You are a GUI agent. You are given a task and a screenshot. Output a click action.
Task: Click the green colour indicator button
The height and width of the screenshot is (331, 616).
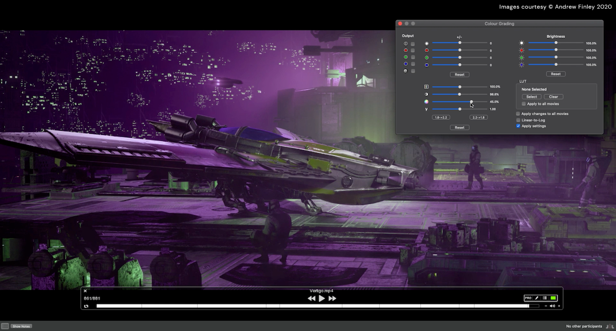[x=553, y=298]
